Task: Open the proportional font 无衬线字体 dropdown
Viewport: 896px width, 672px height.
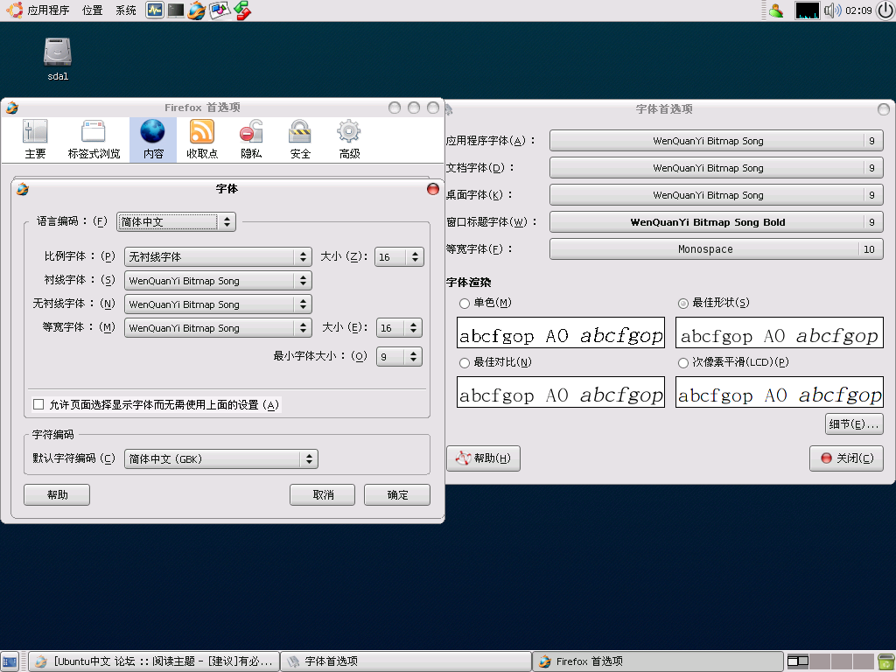Action: [218, 257]
